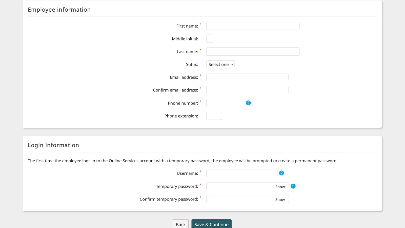
Task: Select the Phone extension field
Action: tap(214, 116)
